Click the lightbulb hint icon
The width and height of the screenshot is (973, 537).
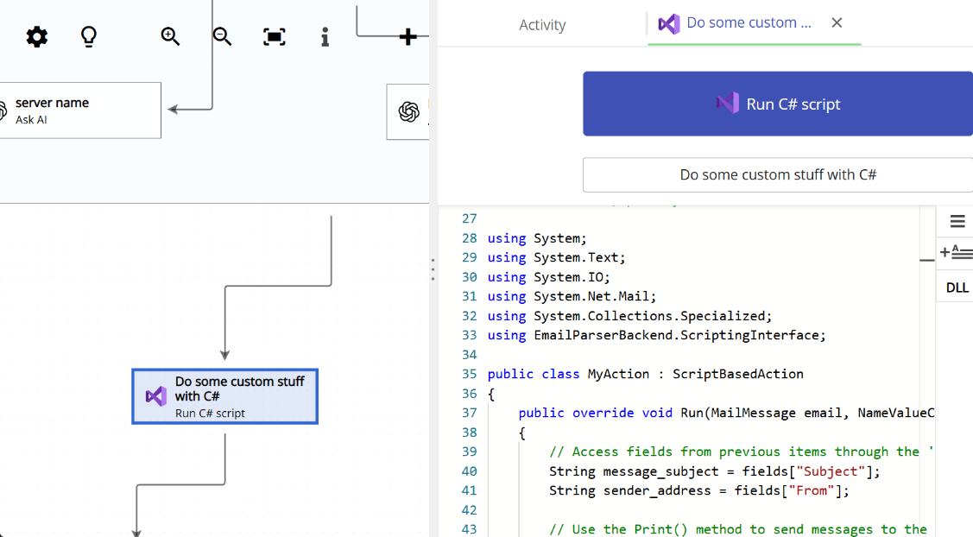click(88, 36)
